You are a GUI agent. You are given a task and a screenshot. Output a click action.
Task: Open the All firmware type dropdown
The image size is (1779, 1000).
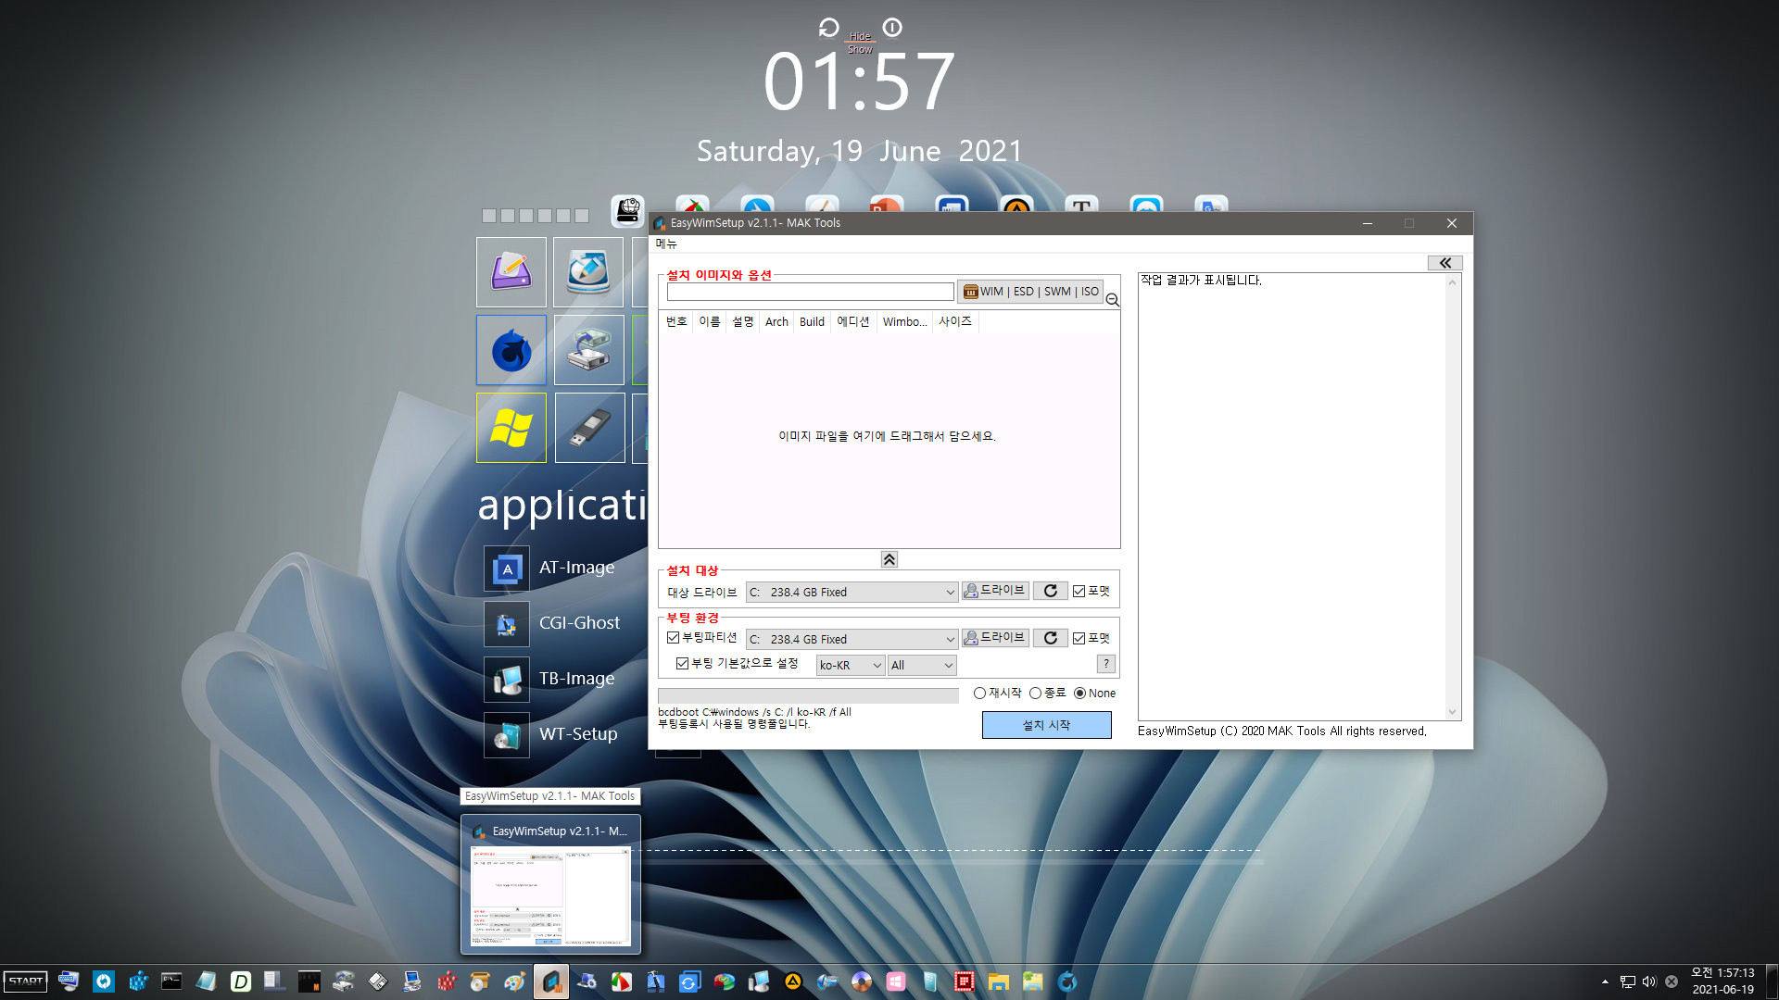click(921, 665)
